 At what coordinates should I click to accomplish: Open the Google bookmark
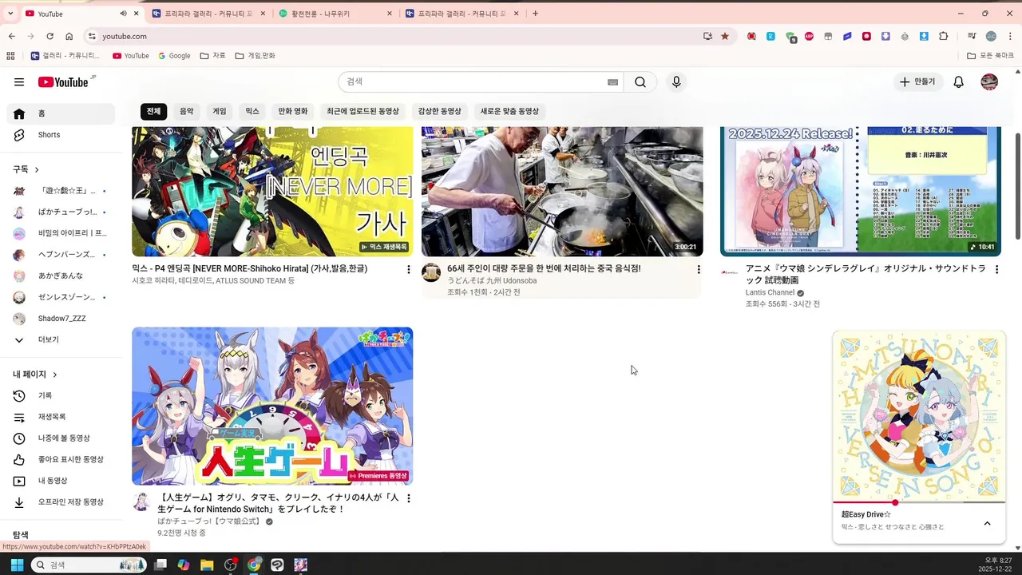[174, 56]
